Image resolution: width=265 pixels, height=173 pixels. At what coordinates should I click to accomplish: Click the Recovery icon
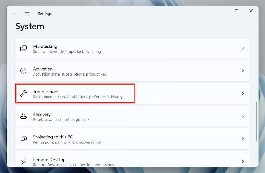(x=24, y=116)
